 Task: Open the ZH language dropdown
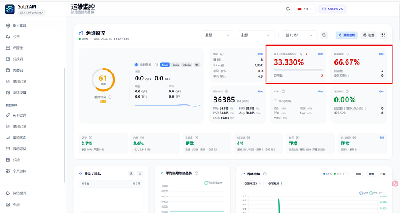click(305, 9)
